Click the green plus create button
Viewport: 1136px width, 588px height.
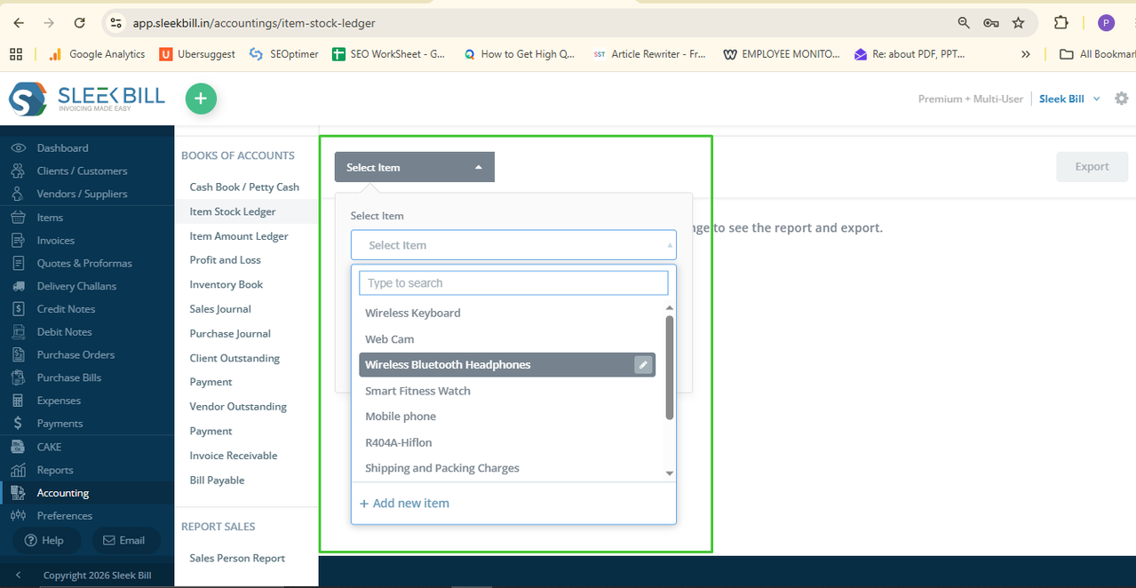pyautogui.click(x=201, y=99)
